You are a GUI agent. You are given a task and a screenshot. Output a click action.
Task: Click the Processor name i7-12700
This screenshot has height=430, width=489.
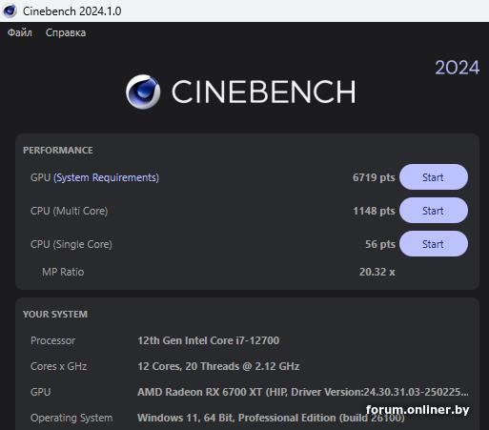coord(209,340)
